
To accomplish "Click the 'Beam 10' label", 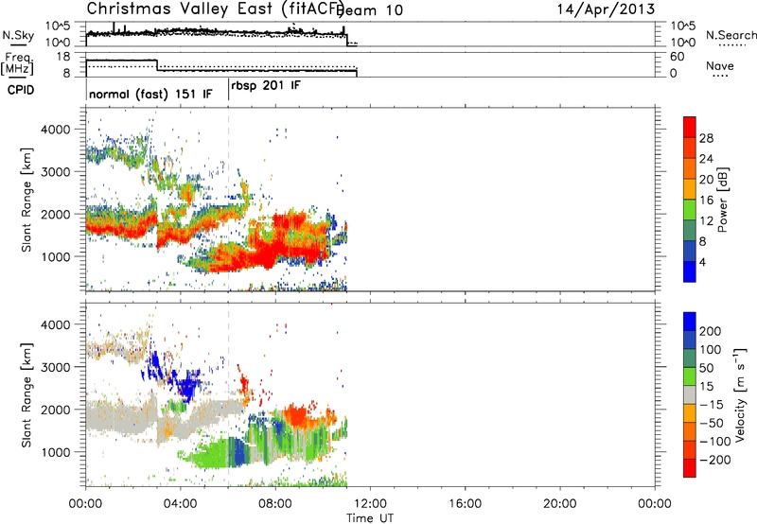I will [371, 10].
